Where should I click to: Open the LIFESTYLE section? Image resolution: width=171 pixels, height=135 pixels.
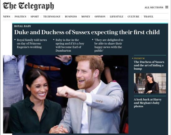coord(117,16)
